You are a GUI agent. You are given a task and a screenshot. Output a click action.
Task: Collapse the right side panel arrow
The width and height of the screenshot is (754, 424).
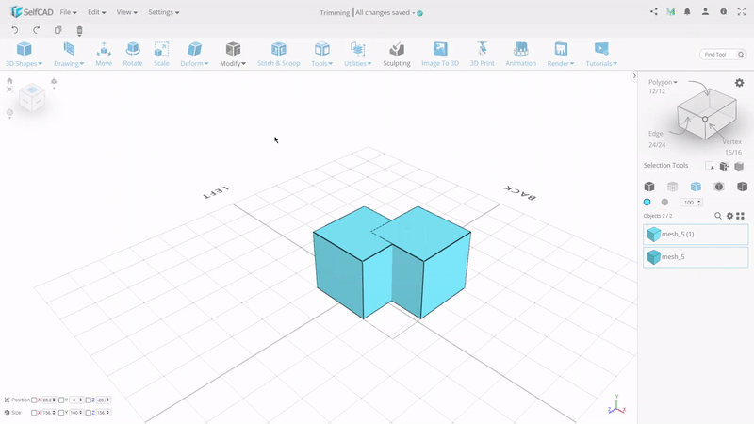(633, 76)
